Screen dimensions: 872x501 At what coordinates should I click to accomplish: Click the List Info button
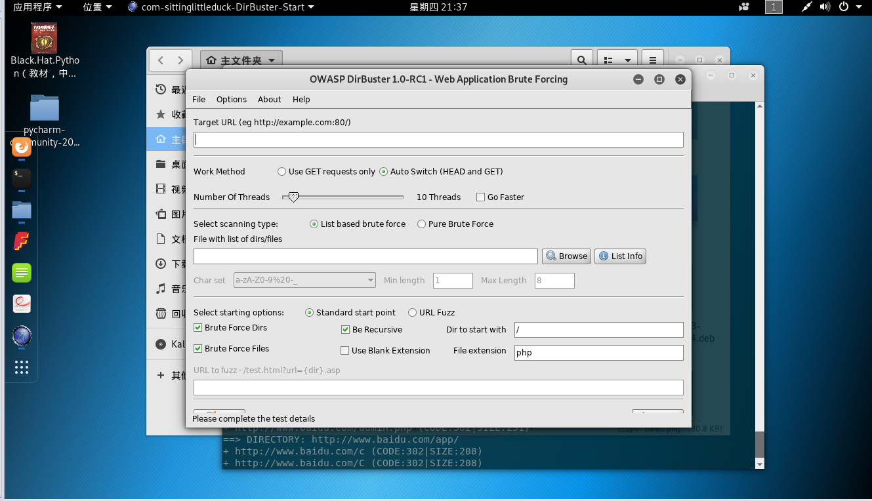pyautogui.click(x=620, y=256)
